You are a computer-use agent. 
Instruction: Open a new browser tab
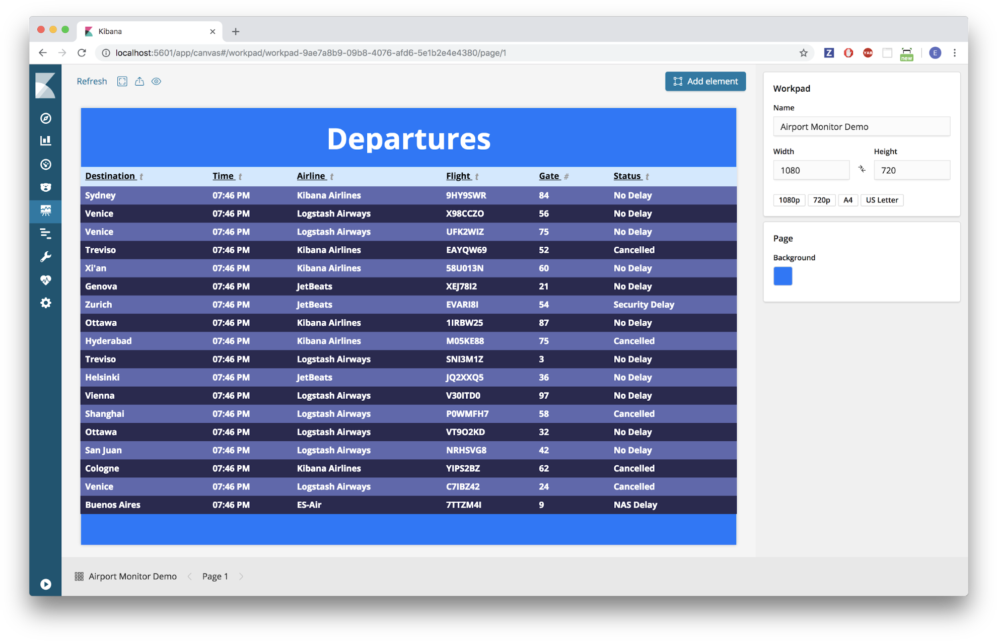pyautogui.click(x=236, y=31)
